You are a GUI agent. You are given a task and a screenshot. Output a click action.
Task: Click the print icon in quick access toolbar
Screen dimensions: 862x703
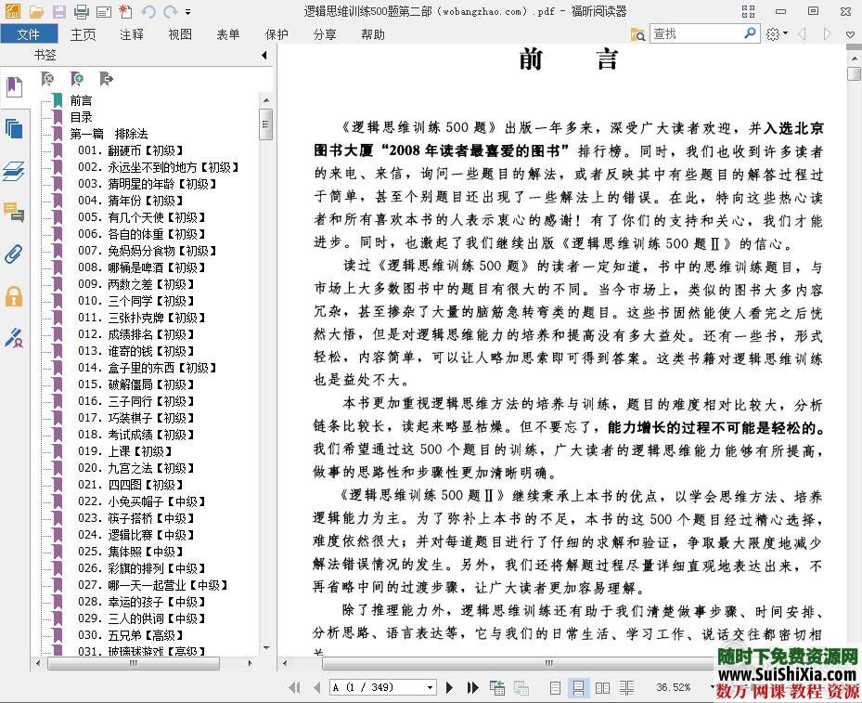click(x=82, y=11)
